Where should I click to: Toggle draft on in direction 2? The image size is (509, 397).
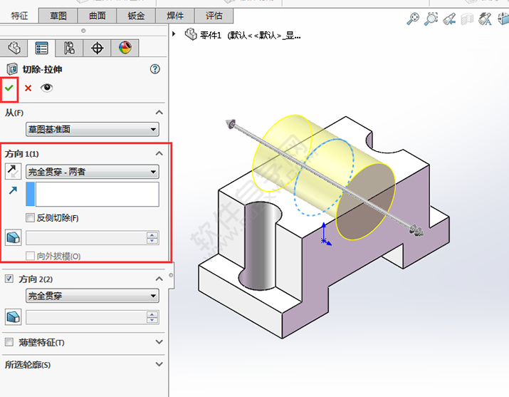(14, 316)
